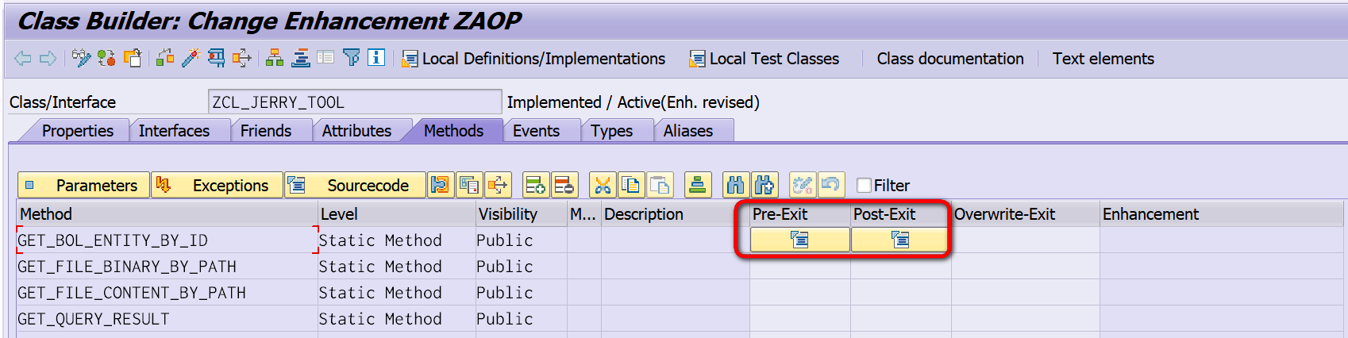Click the Check syntax icon
Image resolution: width=1348 pixels, height=338 pixels.
(165, 58)
